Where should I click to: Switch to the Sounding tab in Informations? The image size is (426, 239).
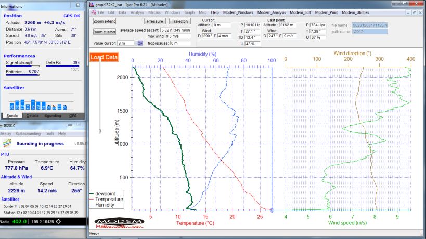click(53, 116)
